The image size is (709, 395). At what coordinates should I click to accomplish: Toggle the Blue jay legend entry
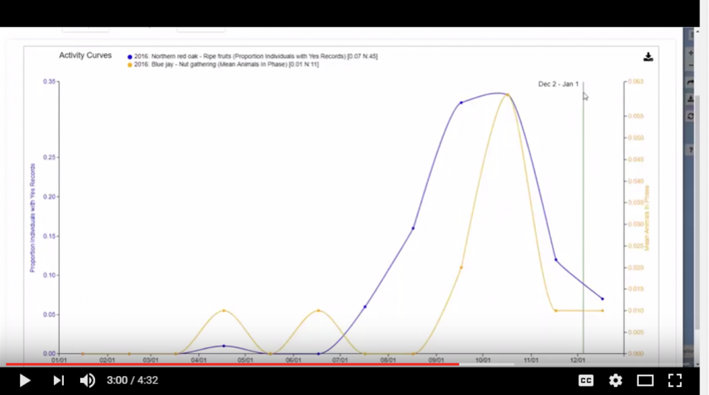[x=223, y=65]
